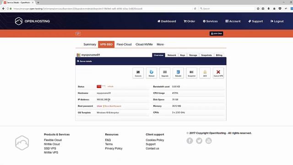
Task: Toggle the server Status power switch
Action: click(x=101, y=87)
